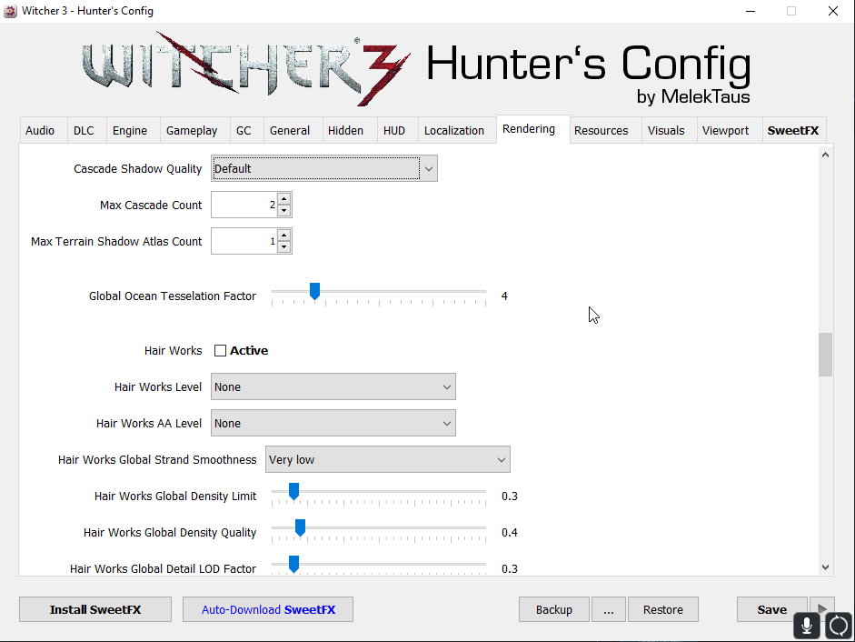
Task: Click the Restore button
Action: 663,610
